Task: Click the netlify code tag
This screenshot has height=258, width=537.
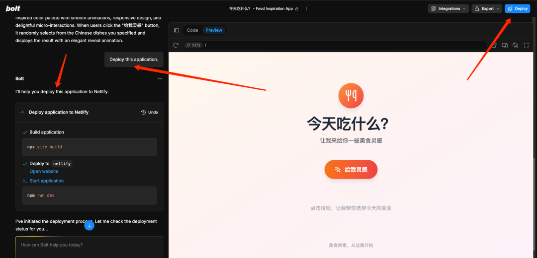Action: pyautogui.click(x=62, y=164)
